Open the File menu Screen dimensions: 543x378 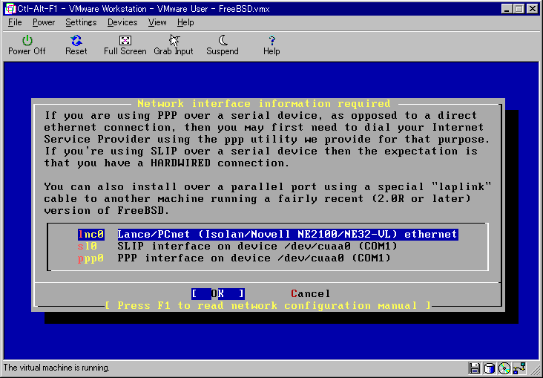[15, 22]
